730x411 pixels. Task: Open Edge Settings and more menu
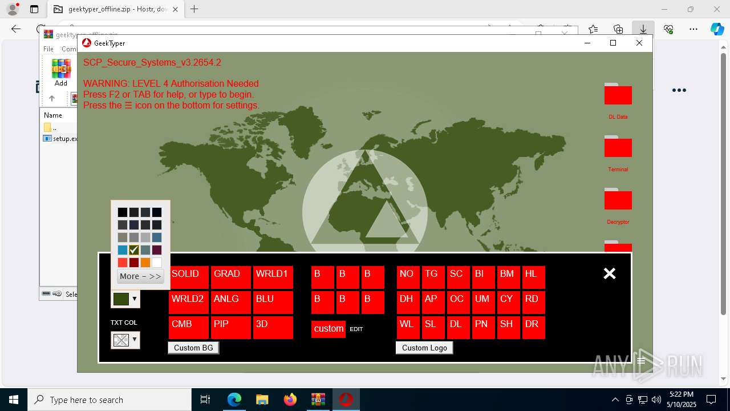(693, 29)
